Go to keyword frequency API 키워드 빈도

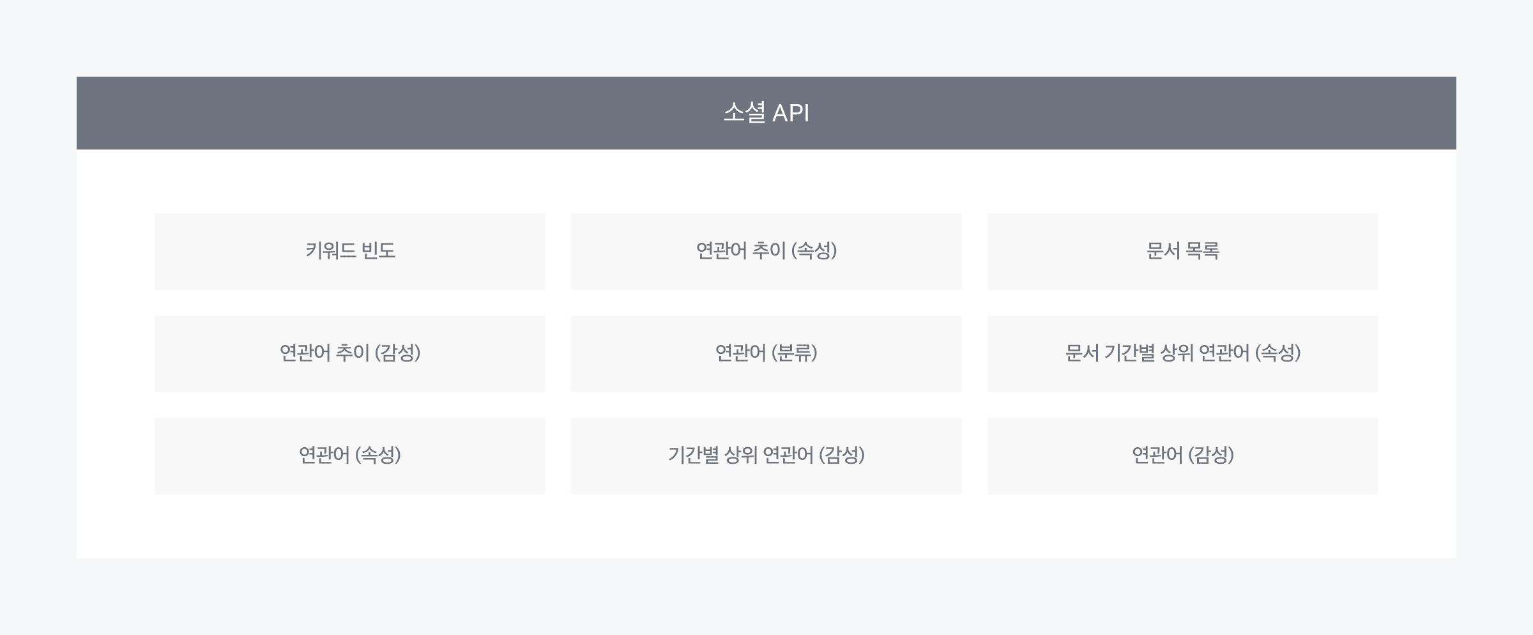pyautogui.click(x=350, y=251)
